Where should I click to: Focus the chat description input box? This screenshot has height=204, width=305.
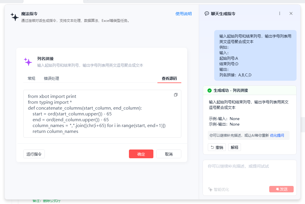[x=249, y=172]
